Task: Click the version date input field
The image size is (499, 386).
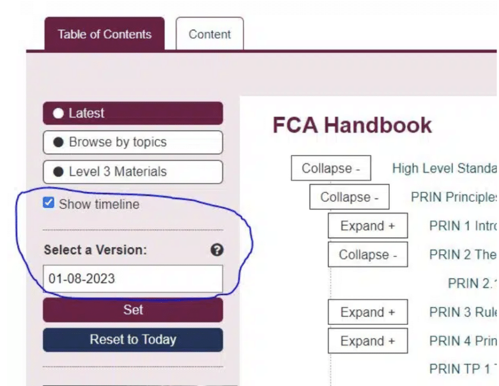Action: click(x=132, y=279)
